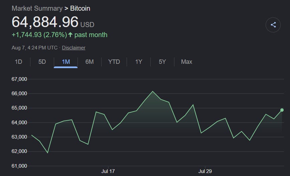Click the Bitcoin breadcrumb title
Viewport: 290px width, 176px height.
point(80,8)
